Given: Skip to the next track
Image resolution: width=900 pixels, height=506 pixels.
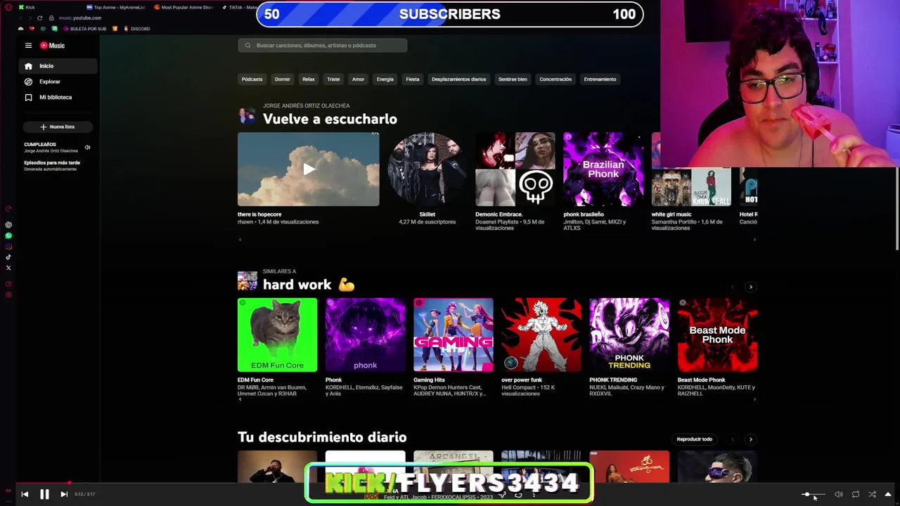Looking at the screenshot, I should (64, 494).
